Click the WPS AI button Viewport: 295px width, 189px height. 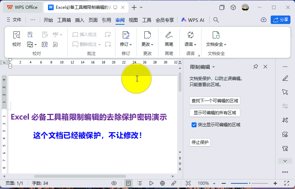click(x=193, y=20)
